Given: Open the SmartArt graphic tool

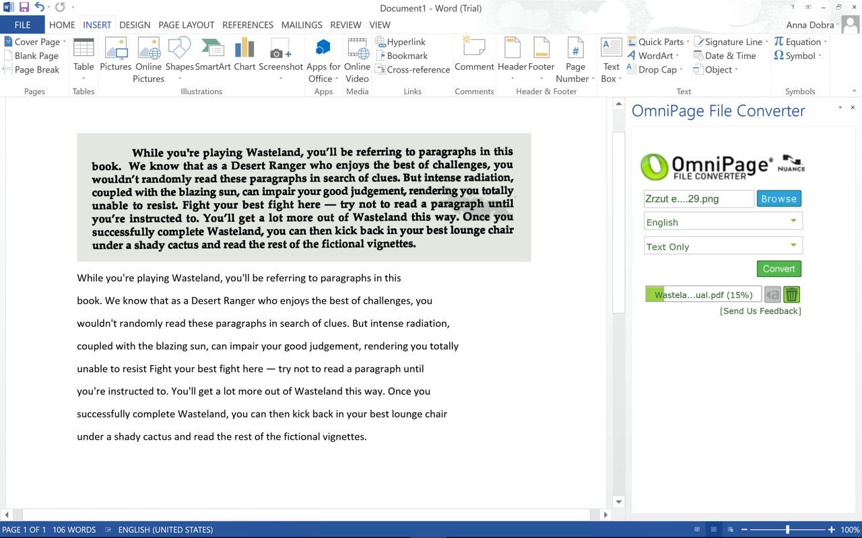Looking at the screenshot, I should point(213,55).
